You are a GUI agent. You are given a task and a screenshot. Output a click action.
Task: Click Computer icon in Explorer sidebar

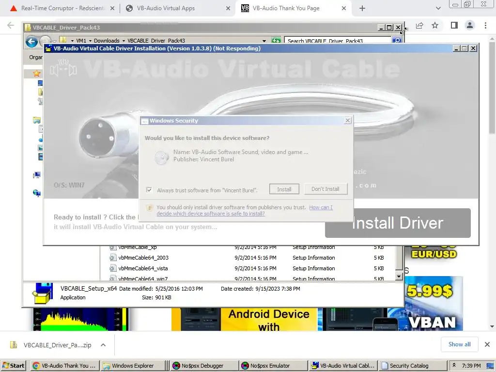(37, 175)
